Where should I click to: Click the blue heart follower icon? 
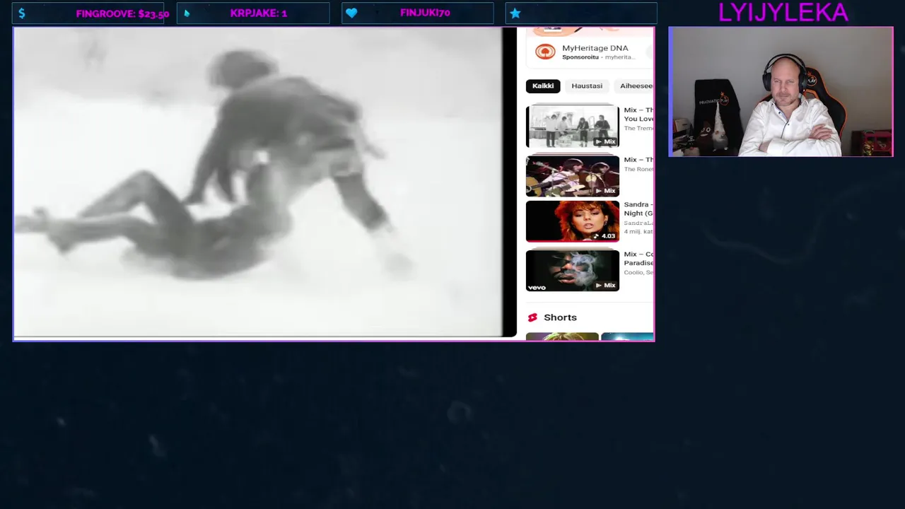(351, 13)
